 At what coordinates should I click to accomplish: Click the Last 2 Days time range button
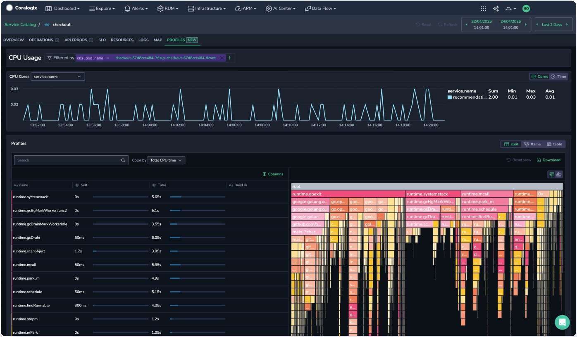552,24
